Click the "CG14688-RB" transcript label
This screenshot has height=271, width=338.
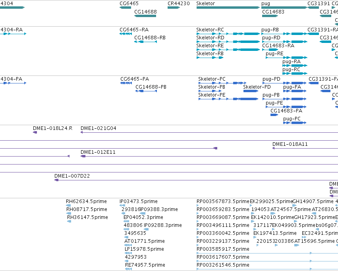[150, 37]
